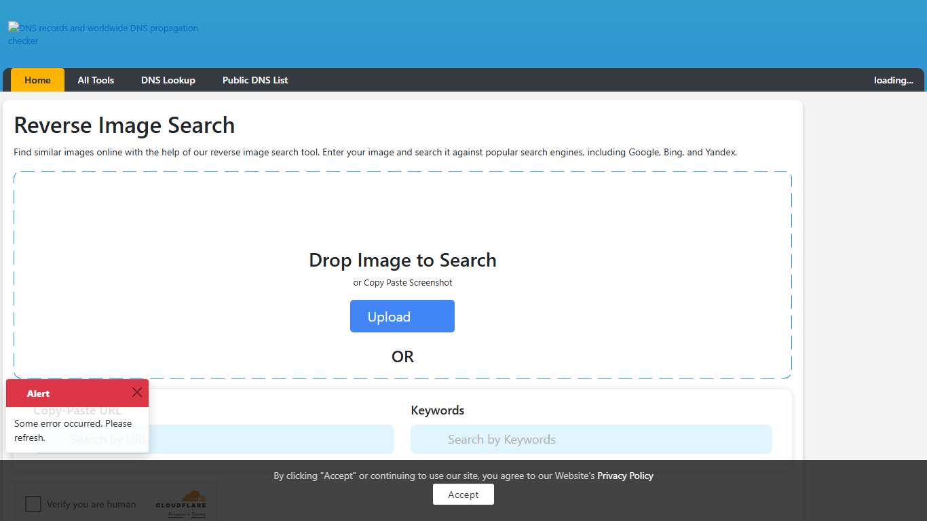Dismiss the Alert popup with the X
Image resolution: width=927 pixels, height=521 pixels.
coord(137,392)
